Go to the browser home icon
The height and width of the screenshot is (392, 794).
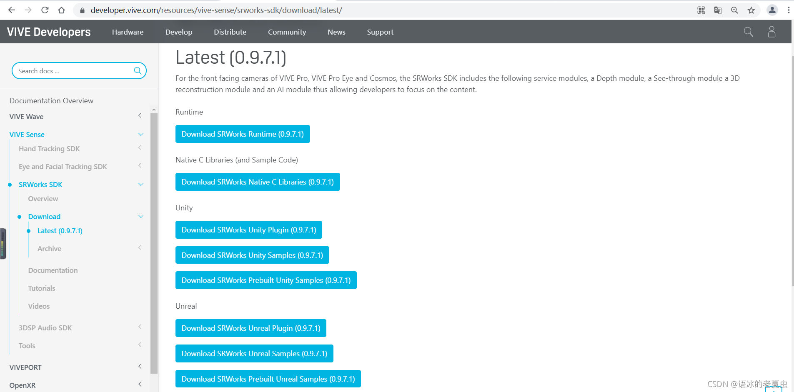click(61, 10)
